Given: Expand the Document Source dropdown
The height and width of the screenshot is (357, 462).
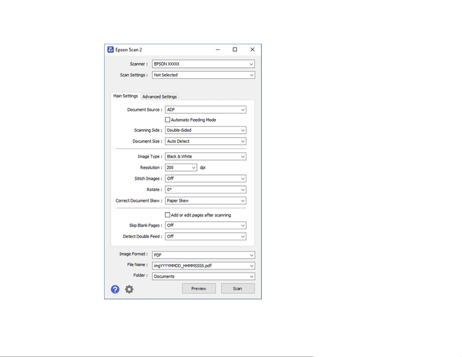Looking at the screenshot, I should (206, 110).
